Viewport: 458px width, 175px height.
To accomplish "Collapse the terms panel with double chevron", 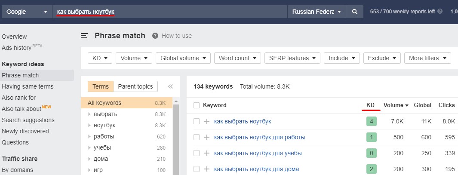I will click(x=171, y=86).
